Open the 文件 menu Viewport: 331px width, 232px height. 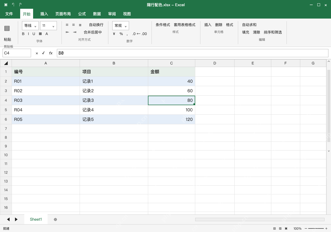point(9,14)
